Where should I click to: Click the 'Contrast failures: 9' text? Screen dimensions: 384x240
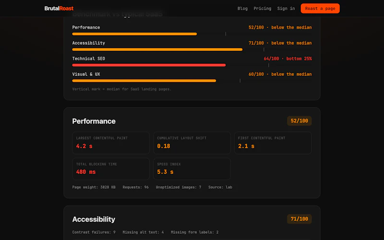coord(94,232)
